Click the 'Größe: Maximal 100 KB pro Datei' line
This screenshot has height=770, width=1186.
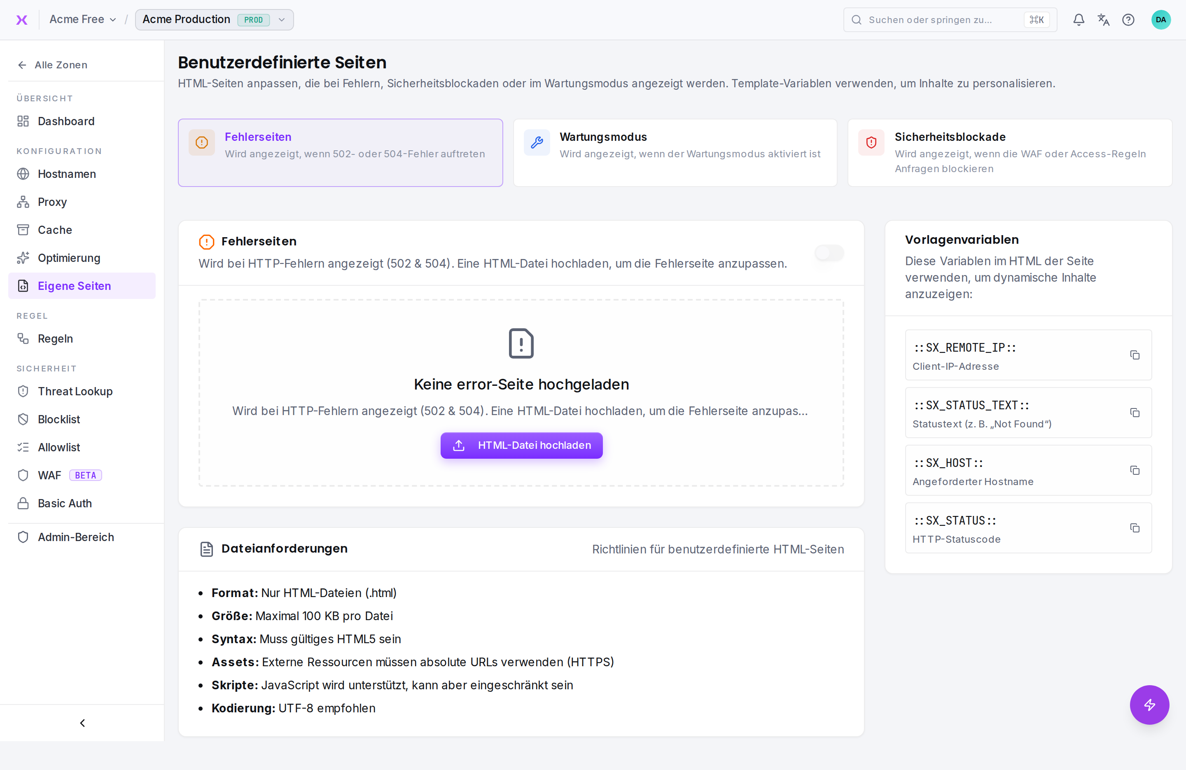pos(302,616)
